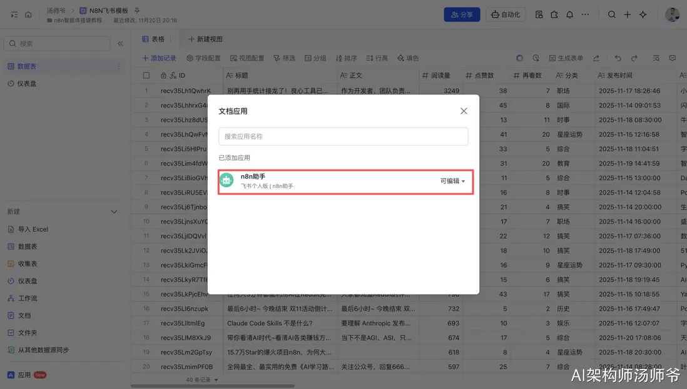Viewport: 687px width, 389px height.
Task: Open the 排序 sort tool
Action: coord(346,58)
